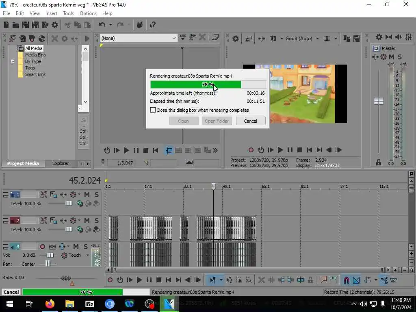Click Auto Crossfades icon in timeline toolbar
416x312 pixels.
tap(356, 280)
